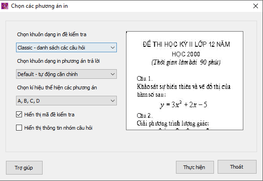Expand the Default - tự động căn chỉnh dropdown

[x=66, y=74]
